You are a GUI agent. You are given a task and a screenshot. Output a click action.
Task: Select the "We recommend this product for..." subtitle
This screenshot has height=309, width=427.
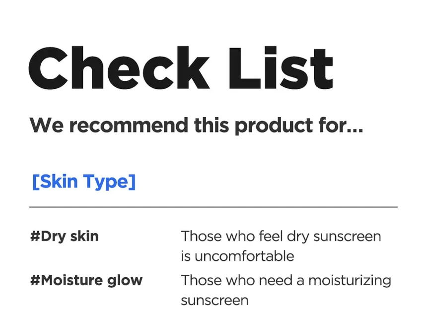196,125
